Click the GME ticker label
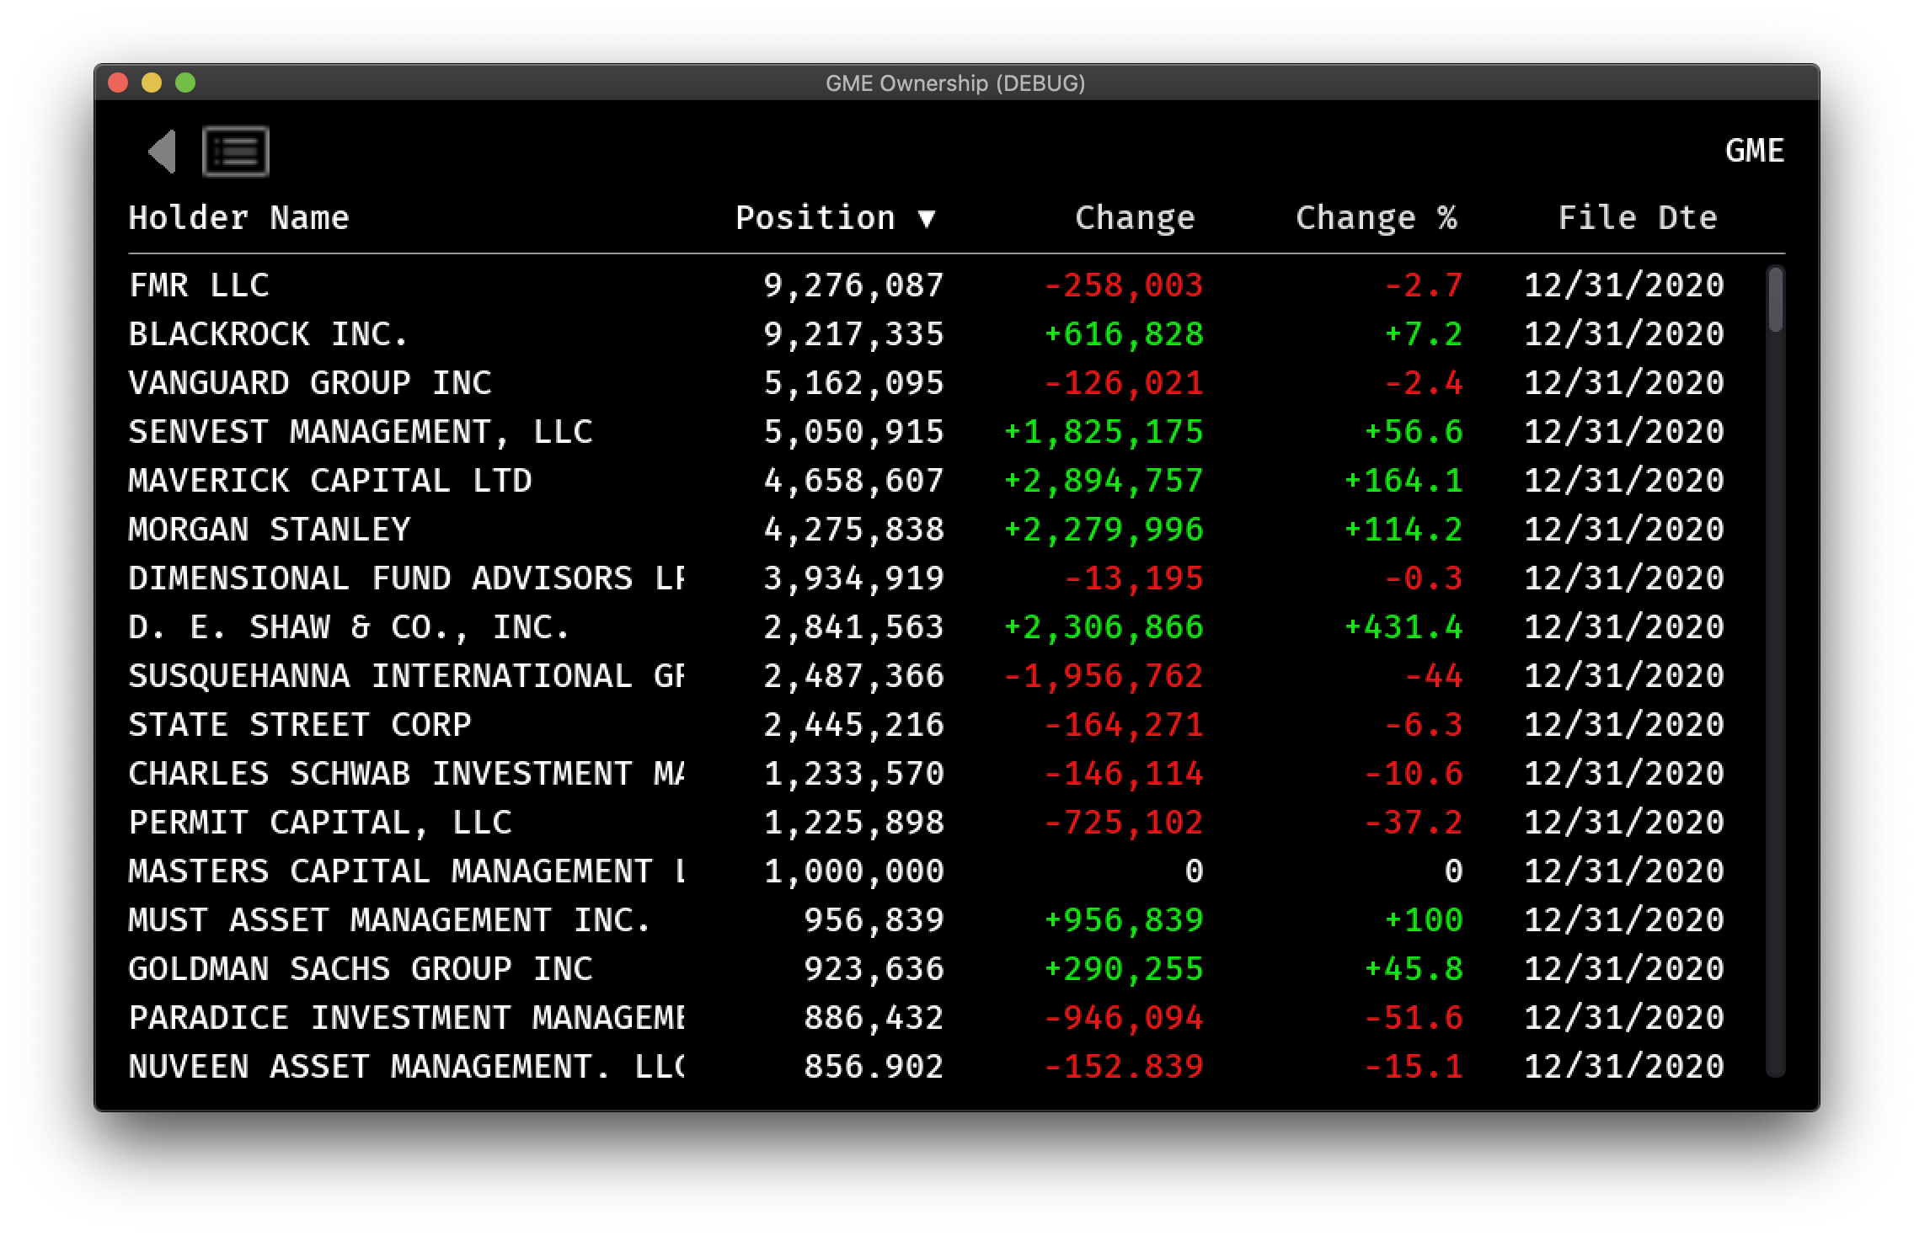Viewport: 1914px width, 1236px height. tap(1754, 151)
